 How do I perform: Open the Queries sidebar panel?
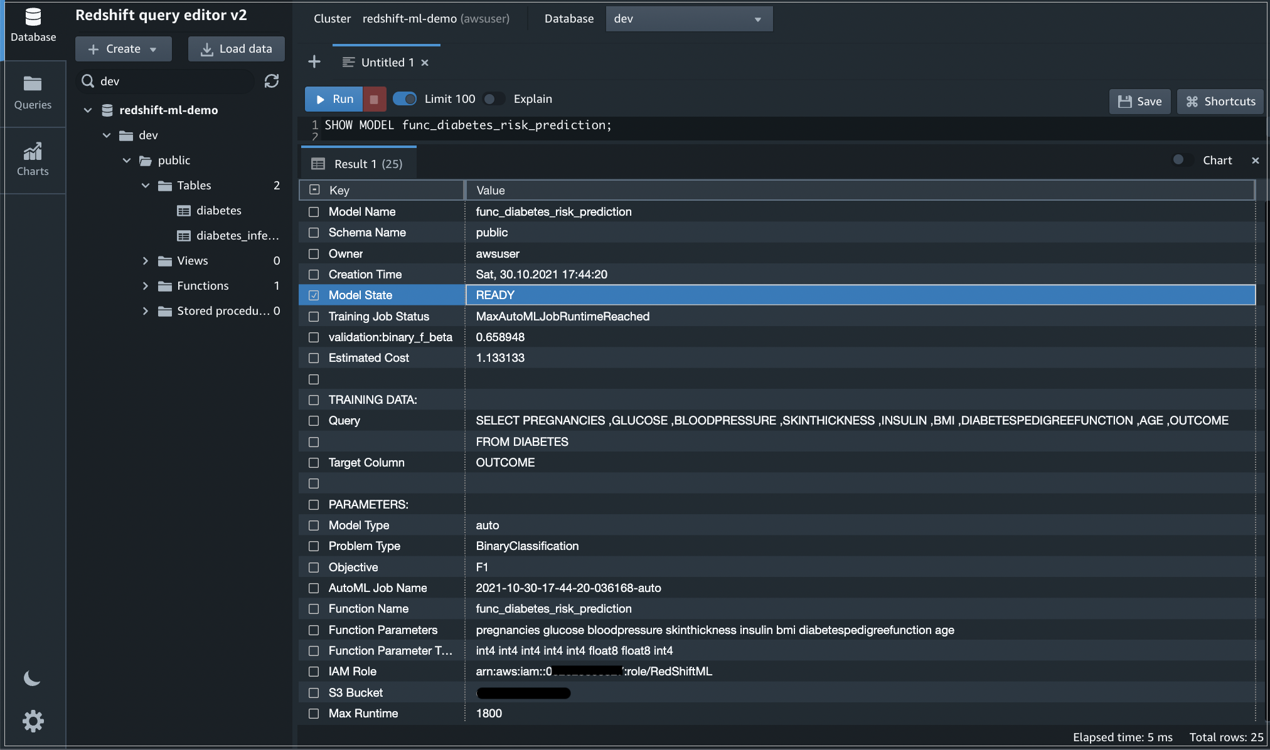[x=33, y=93]
